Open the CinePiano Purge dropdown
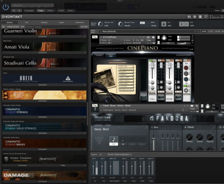The height and width of the screenshot is (184, 224). 150,40
